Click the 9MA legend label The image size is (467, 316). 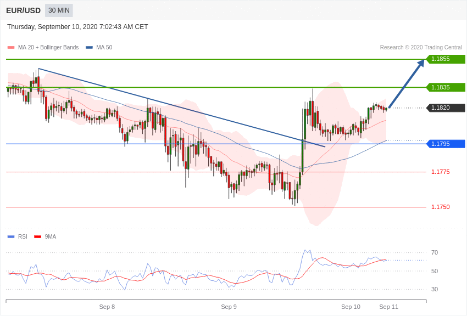coord(51,236)
